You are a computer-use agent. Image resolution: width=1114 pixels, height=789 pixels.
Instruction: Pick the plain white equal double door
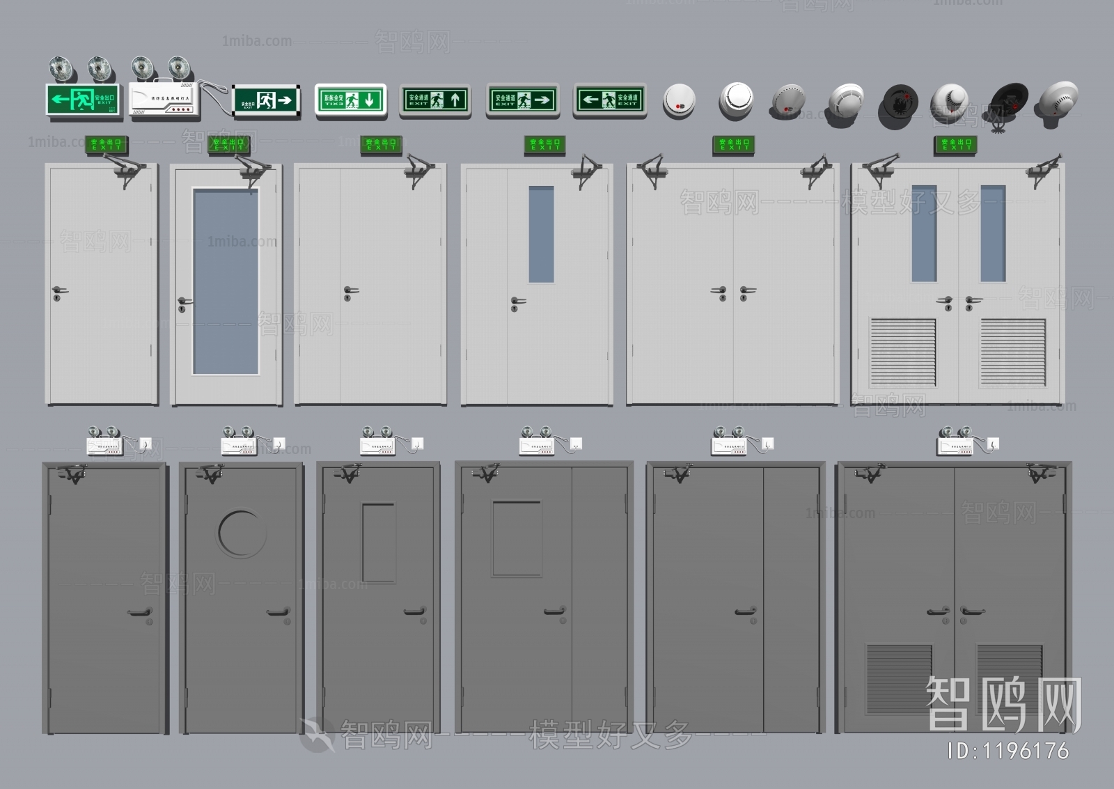coord(732,284)
